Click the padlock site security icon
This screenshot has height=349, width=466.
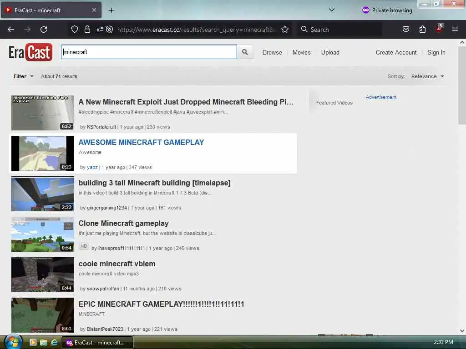pos(87,30)
